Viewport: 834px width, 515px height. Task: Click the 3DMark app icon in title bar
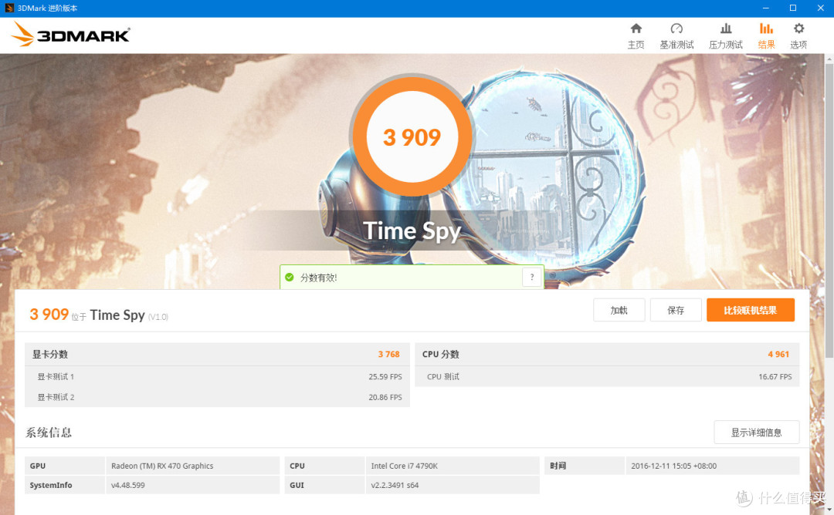click(9, 8)
